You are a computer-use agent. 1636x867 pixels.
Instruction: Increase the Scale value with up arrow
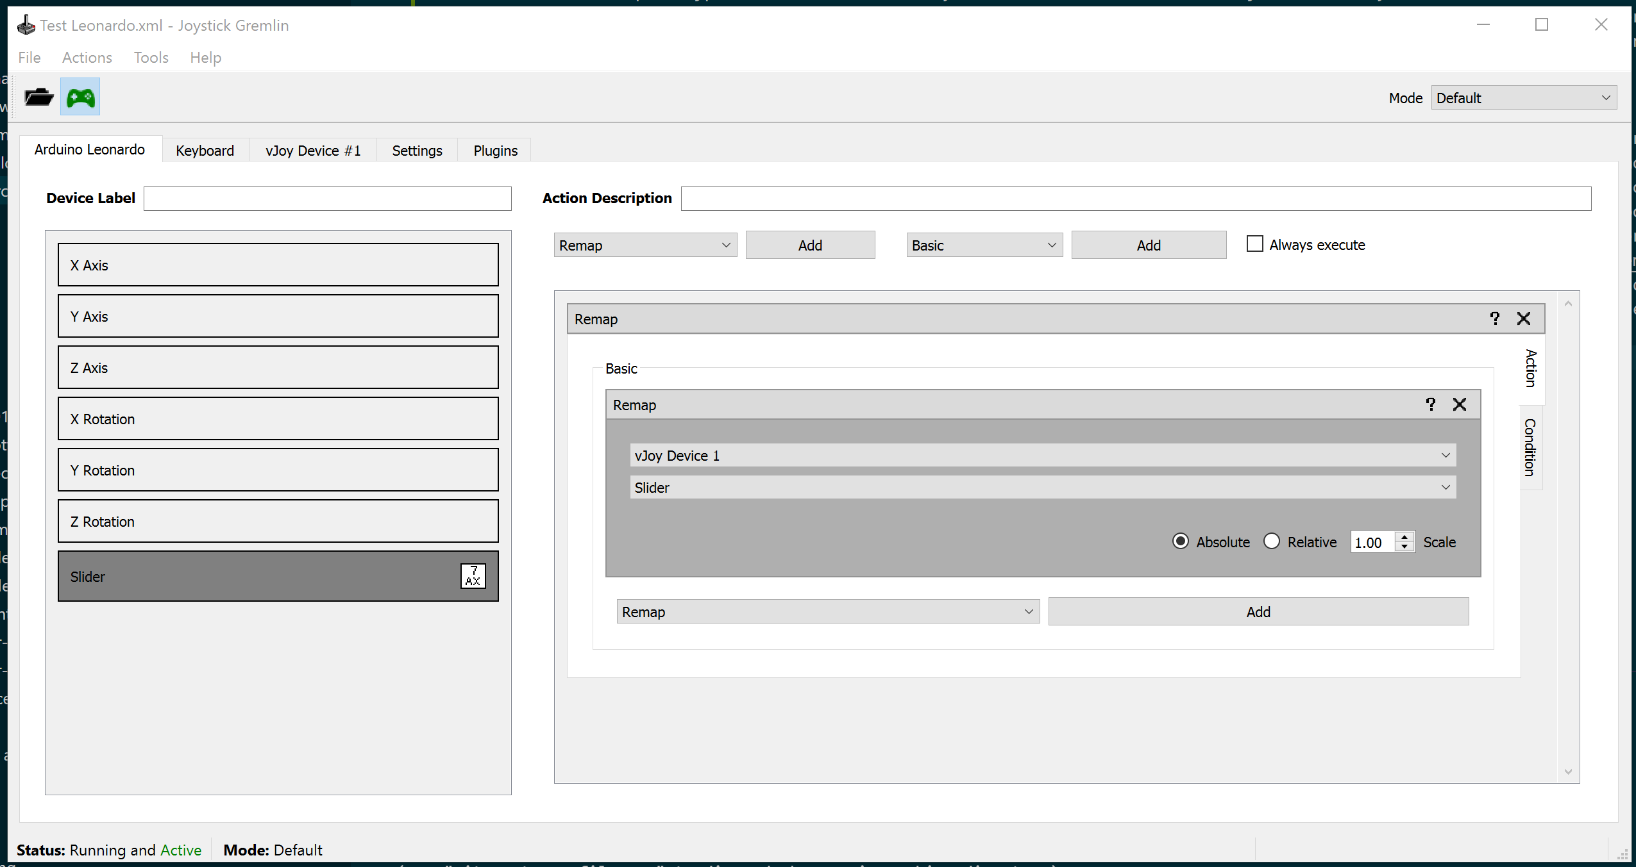pos(1404,536)
